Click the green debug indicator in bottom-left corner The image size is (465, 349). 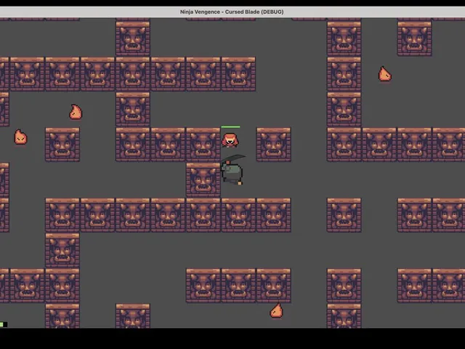click(4, 325)
